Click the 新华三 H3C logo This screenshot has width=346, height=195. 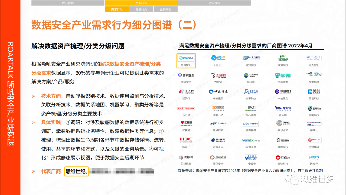pyautogui.click(x=186, y=140)
